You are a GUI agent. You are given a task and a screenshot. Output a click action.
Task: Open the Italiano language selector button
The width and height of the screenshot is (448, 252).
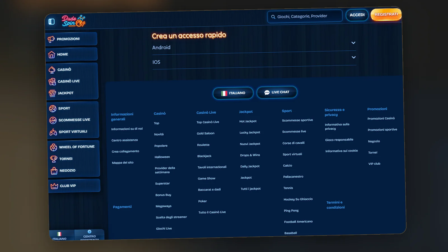[x=233, y=93]
